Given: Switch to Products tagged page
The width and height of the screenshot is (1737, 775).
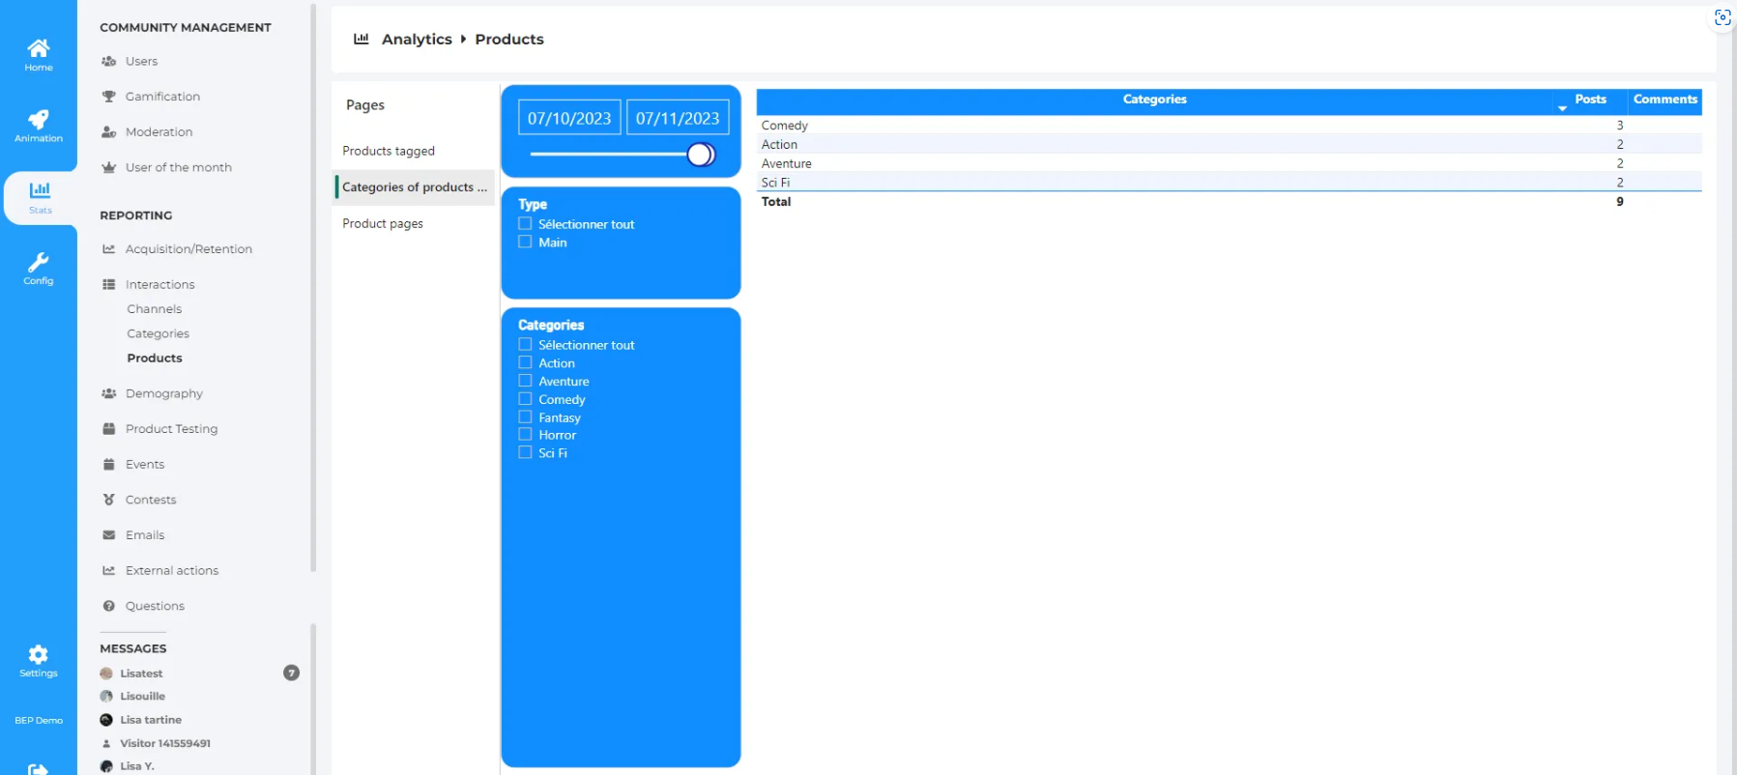Looking at the screenshot, I should tap(389, 151).
